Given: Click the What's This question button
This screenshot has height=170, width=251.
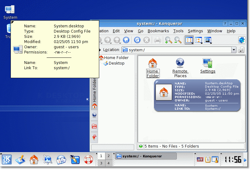Looking at the screenshot, I should tap(225, 24).
